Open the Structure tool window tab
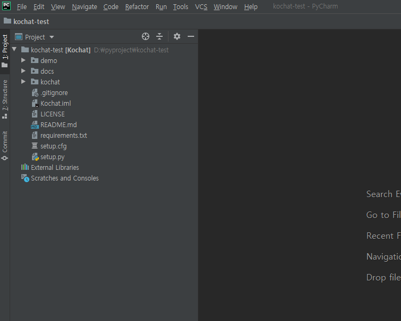Image resolution: width=401 pixels, height=321 pixels. [5, 99]
